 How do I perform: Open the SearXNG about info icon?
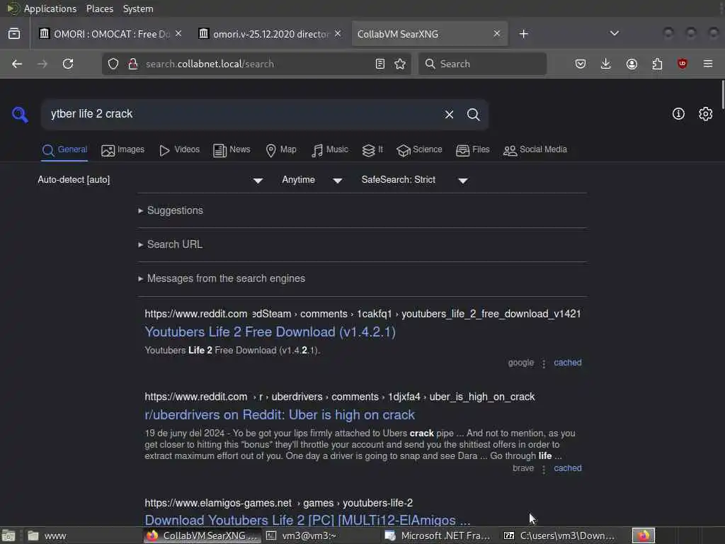678,114
